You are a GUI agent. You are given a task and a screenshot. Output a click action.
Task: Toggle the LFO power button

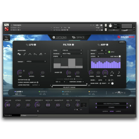[35, 45]
